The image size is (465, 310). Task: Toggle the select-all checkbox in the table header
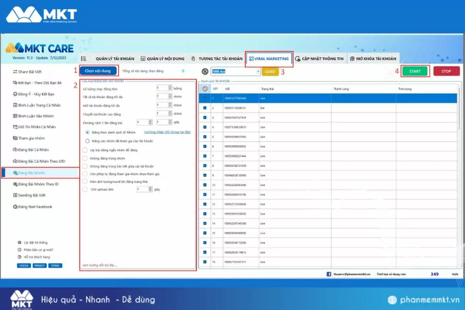coord(205,89)
